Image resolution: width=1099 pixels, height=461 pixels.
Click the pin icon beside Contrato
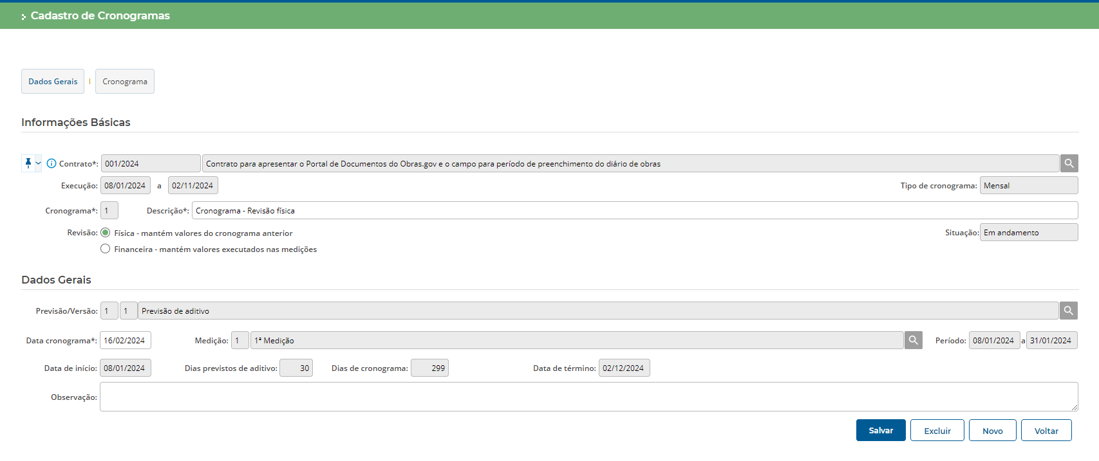(x=28, y=163)
